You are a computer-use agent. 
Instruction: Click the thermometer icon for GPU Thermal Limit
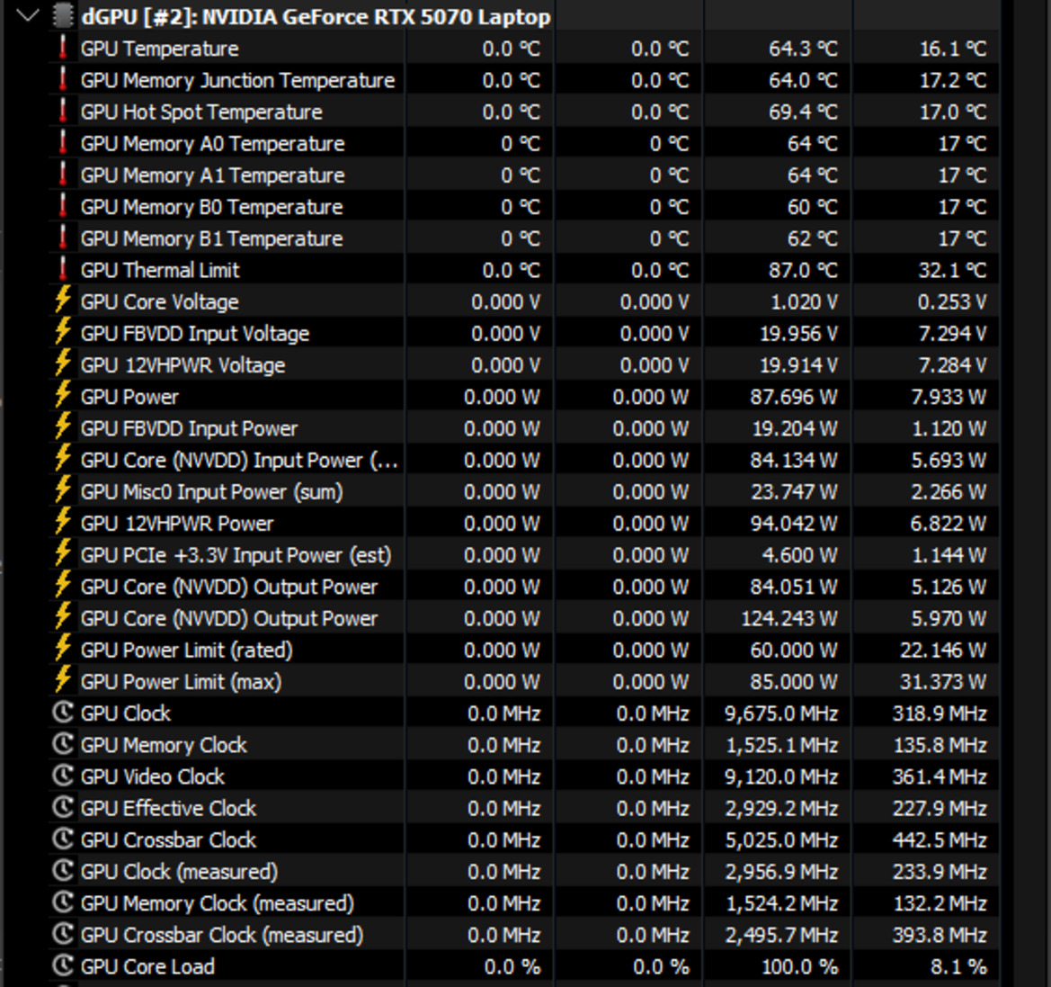tap(62, 269)
